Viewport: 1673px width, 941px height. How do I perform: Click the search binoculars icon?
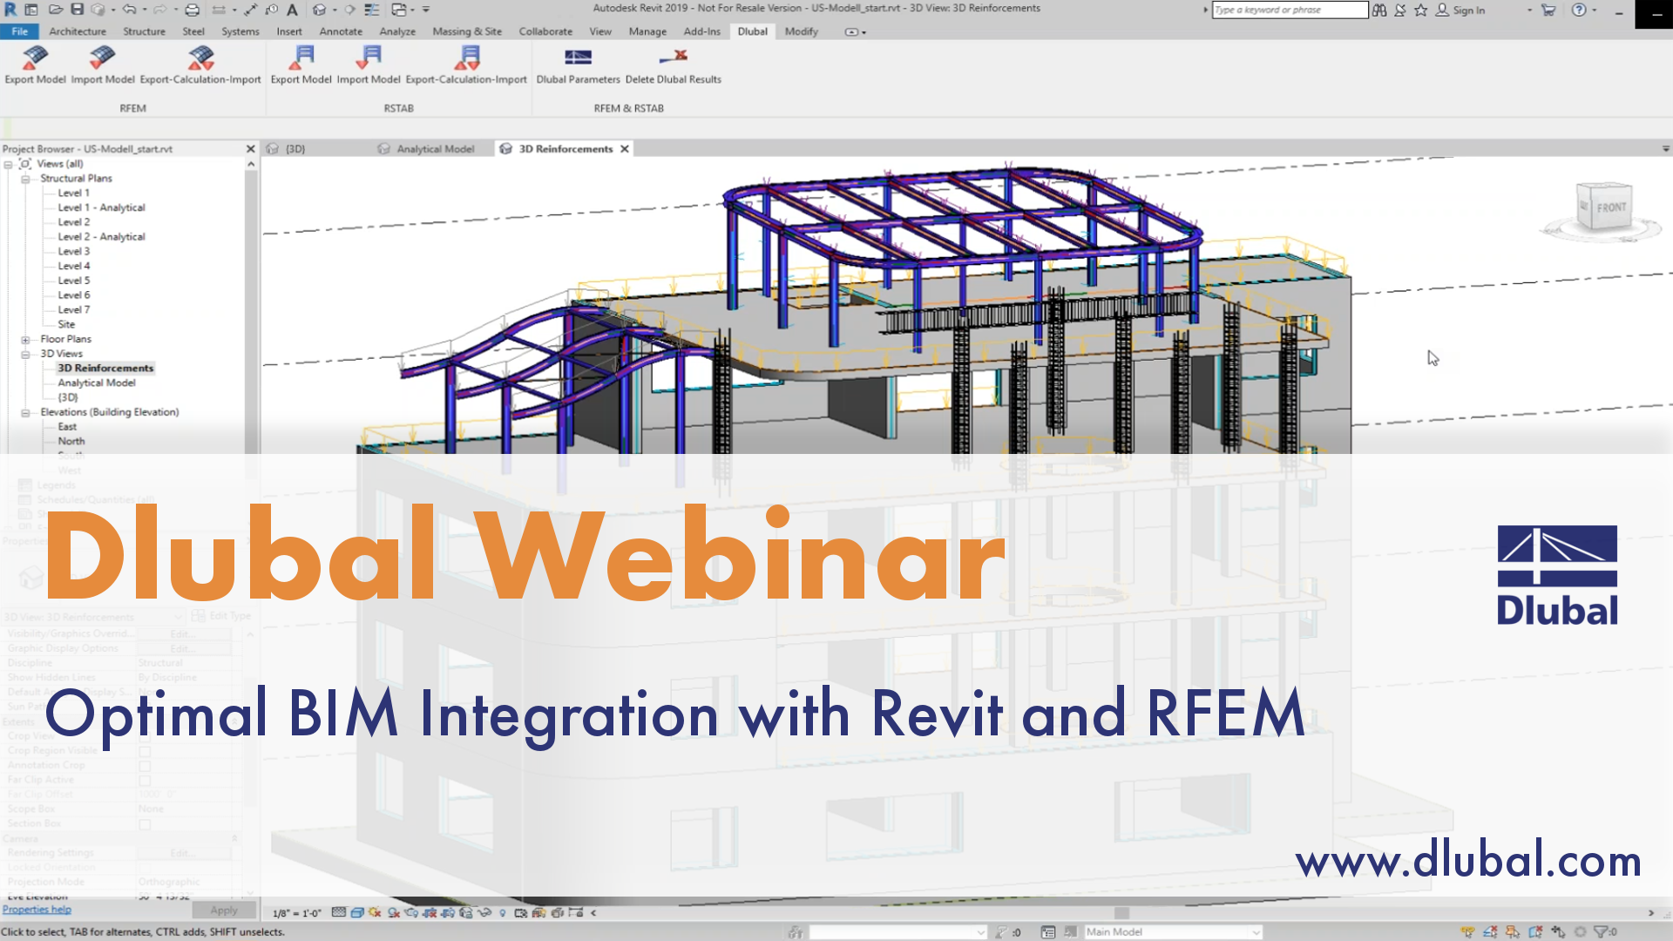(x=1379, y=10)
